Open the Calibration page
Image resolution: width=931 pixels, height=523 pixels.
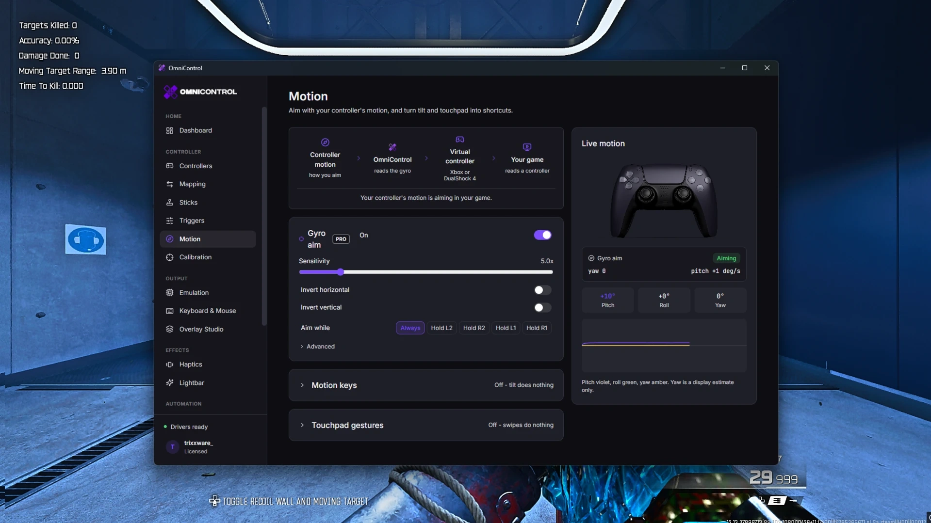coord(208,257)
